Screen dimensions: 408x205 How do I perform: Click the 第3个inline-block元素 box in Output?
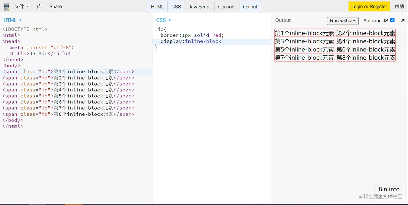pos(304,41)
